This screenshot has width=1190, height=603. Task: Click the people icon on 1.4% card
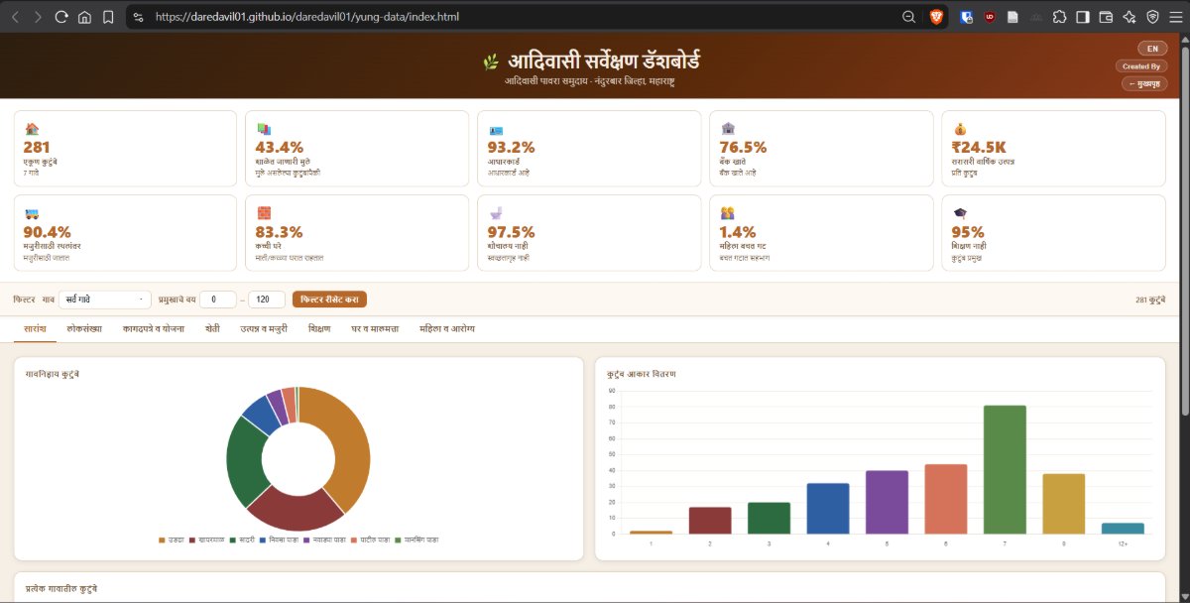(x=727, y=213)
